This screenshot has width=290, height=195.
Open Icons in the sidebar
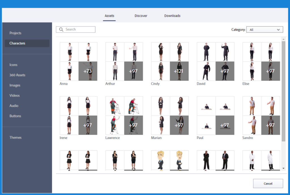[13, 65]
